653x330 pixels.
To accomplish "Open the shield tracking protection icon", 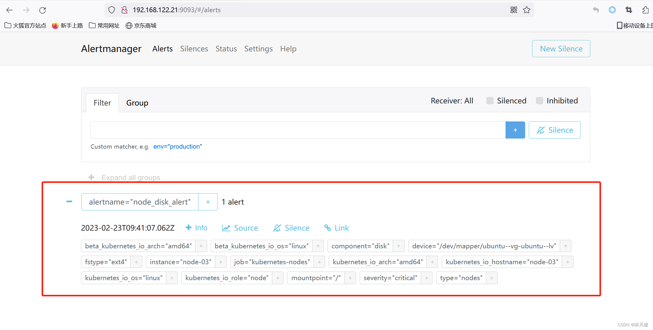I will pos(112,10).
